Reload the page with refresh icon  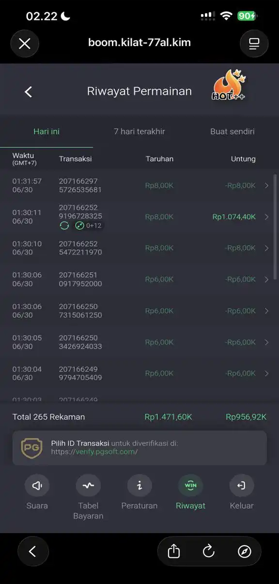(x=209, y=551)
